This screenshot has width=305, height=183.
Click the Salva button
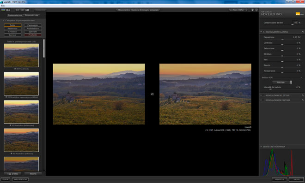tap(296, 179)
